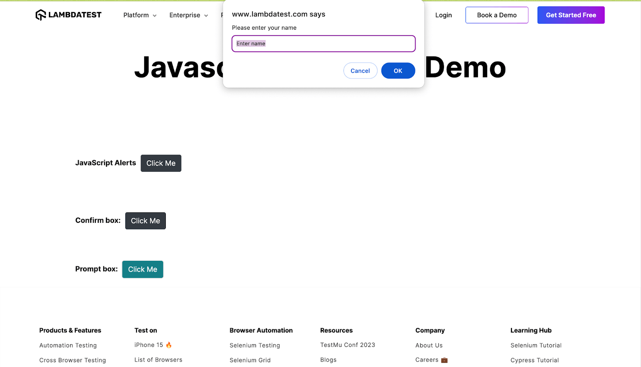This screenshot has height=367, width=641.
Task: Open Selenium Grid footer link
Action: pyautogui.click(x=250, y=360)
